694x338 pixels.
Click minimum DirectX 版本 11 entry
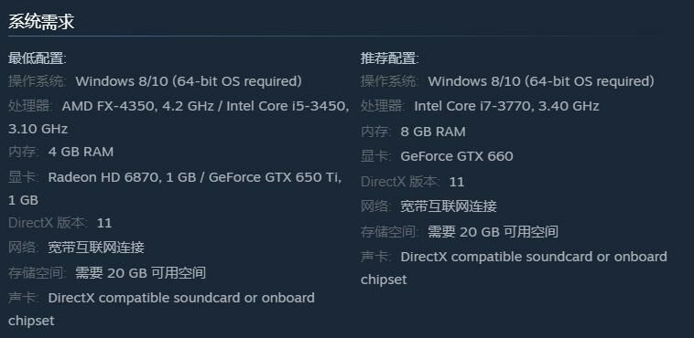(x=60, y=223)
